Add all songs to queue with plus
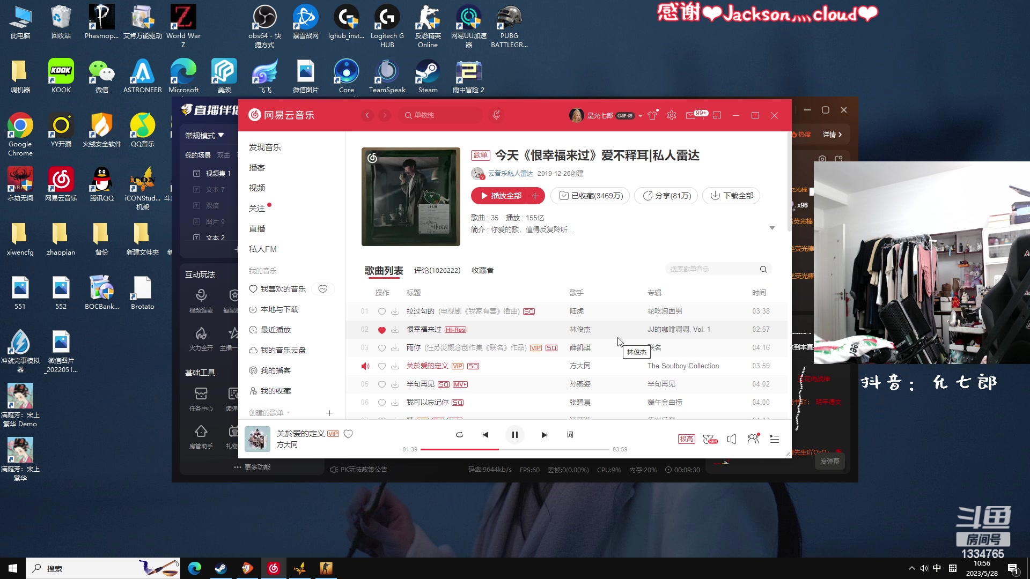This screenshot has width=1030, height=579. (535, 196)
